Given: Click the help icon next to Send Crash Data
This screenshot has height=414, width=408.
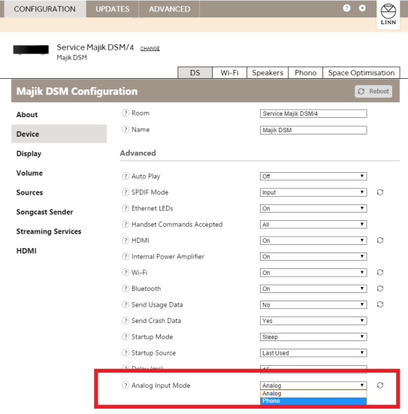Looking at the screenshot, I should click(x=125, y=321).
